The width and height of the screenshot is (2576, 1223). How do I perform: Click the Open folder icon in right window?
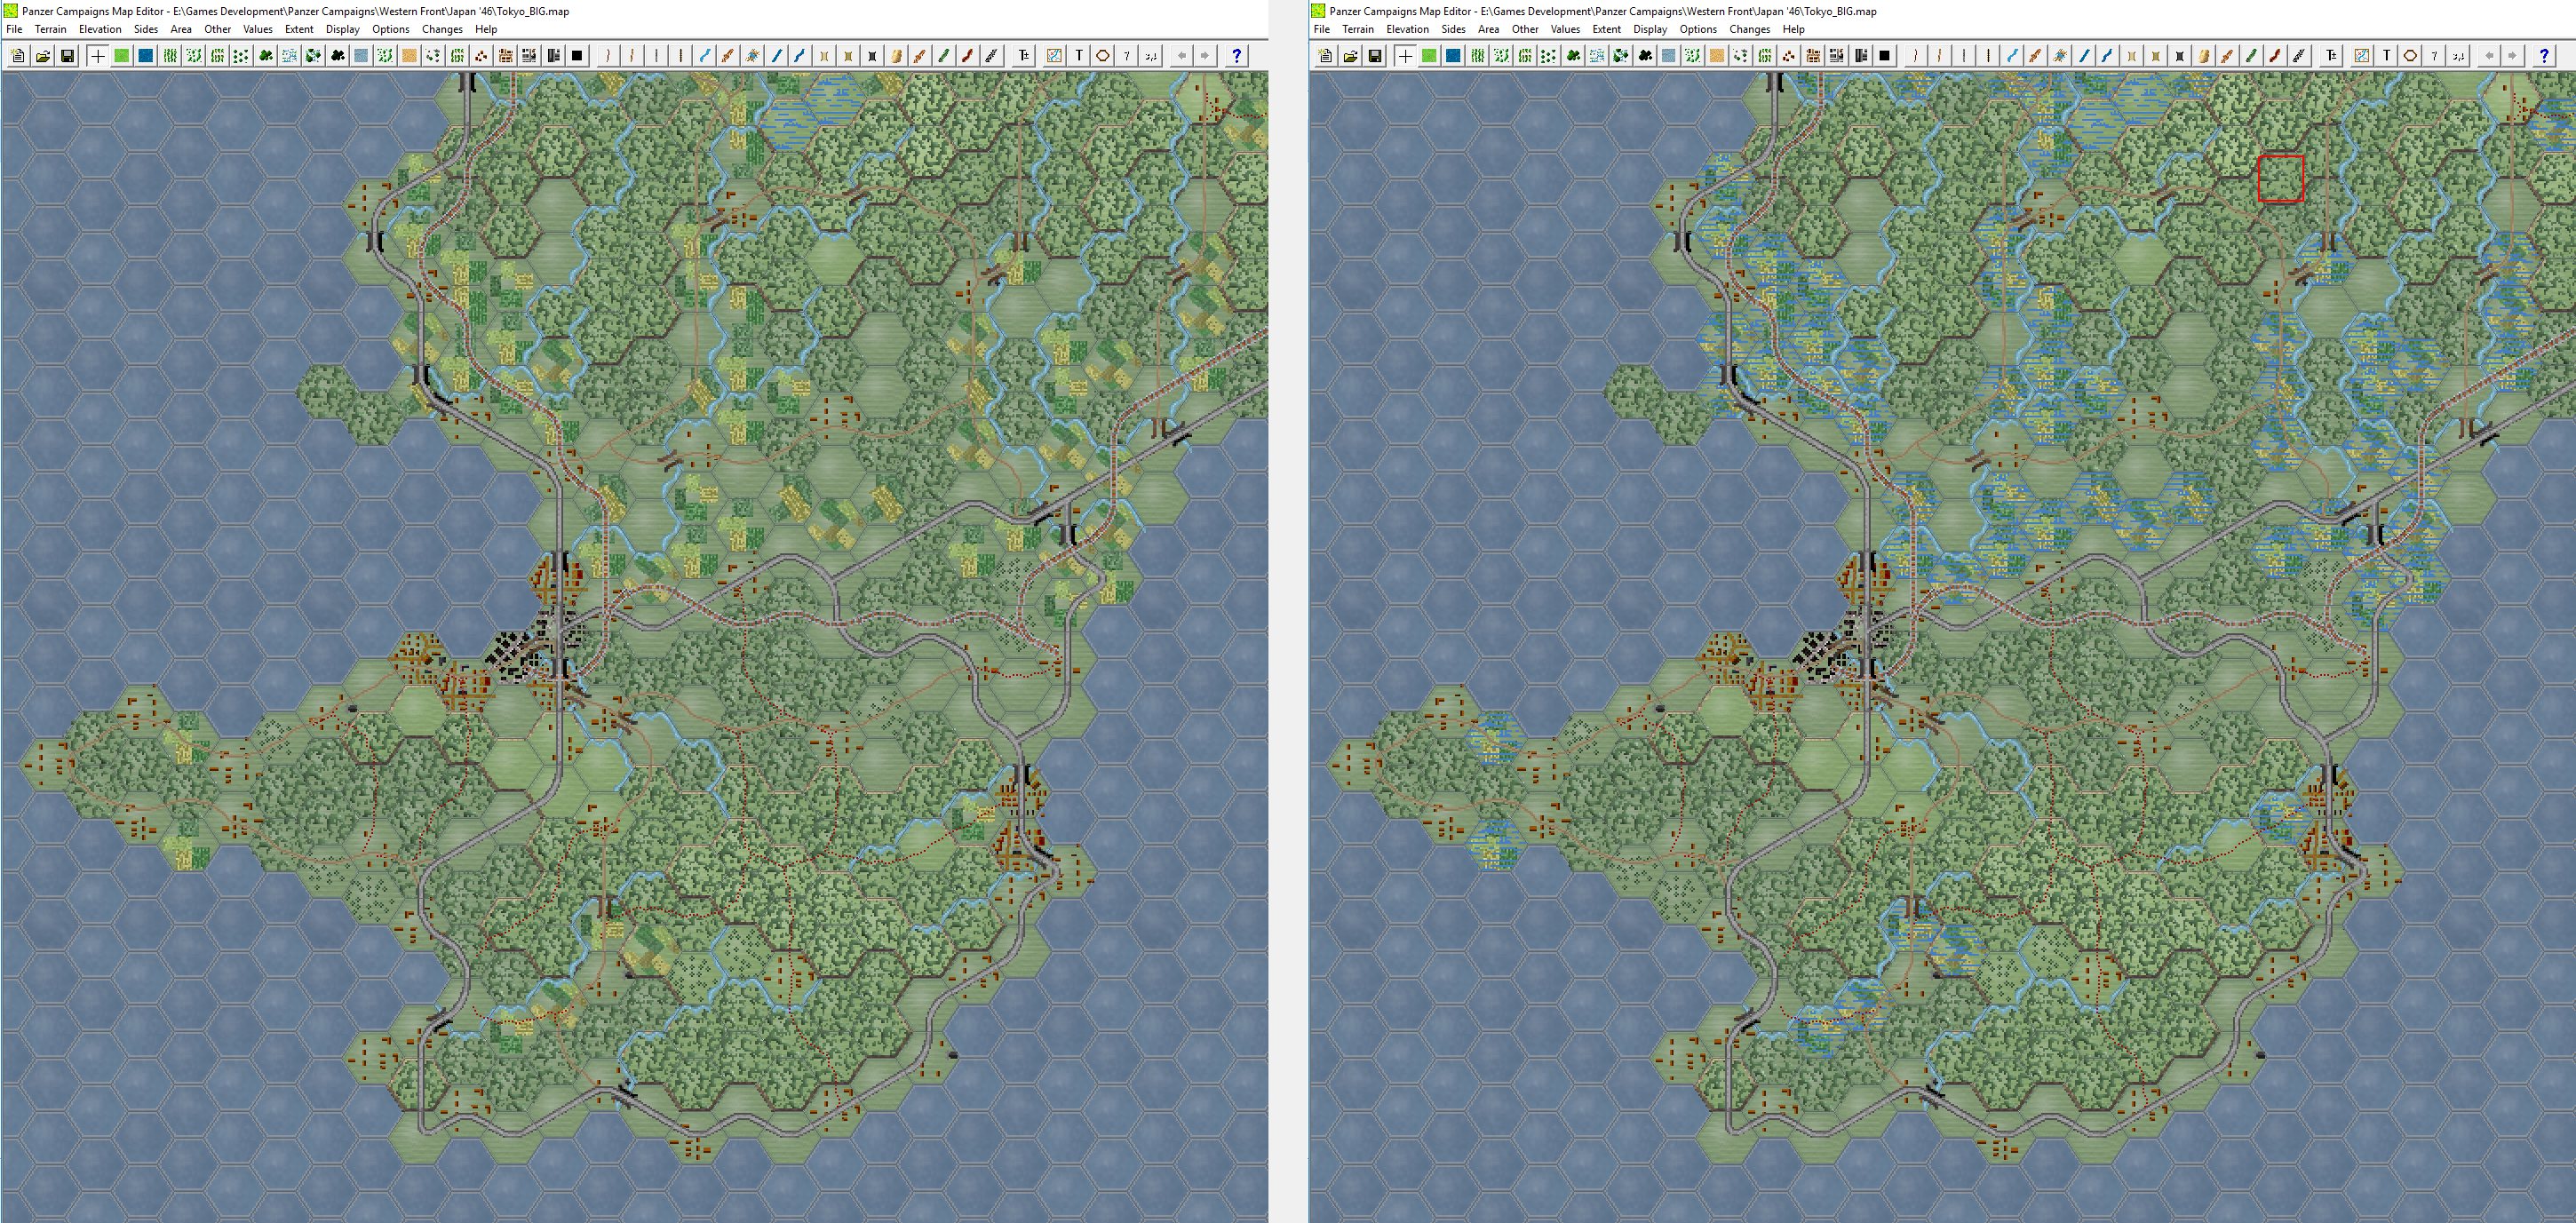[1351, 56]
